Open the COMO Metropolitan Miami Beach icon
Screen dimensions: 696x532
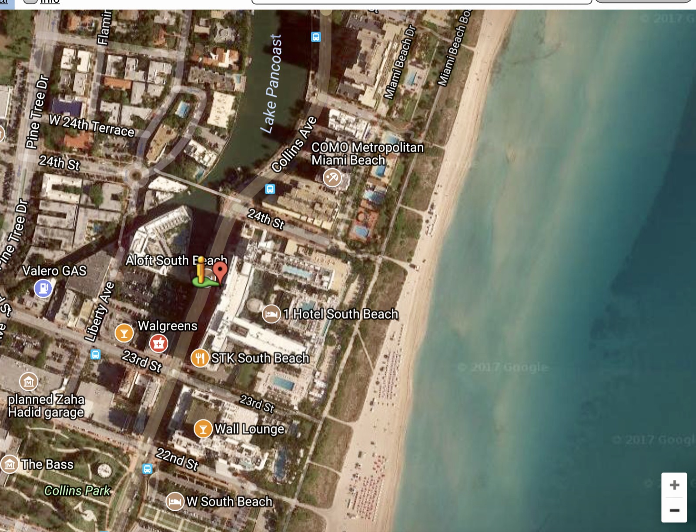pyautogui.click(x=332, y=177)
